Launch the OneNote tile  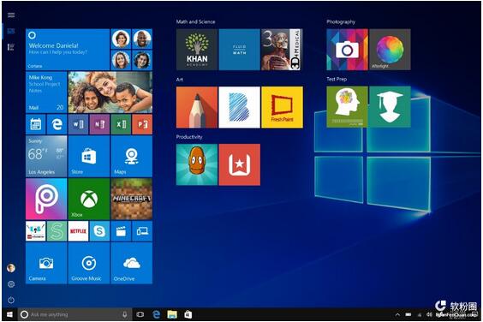(99, 124)
